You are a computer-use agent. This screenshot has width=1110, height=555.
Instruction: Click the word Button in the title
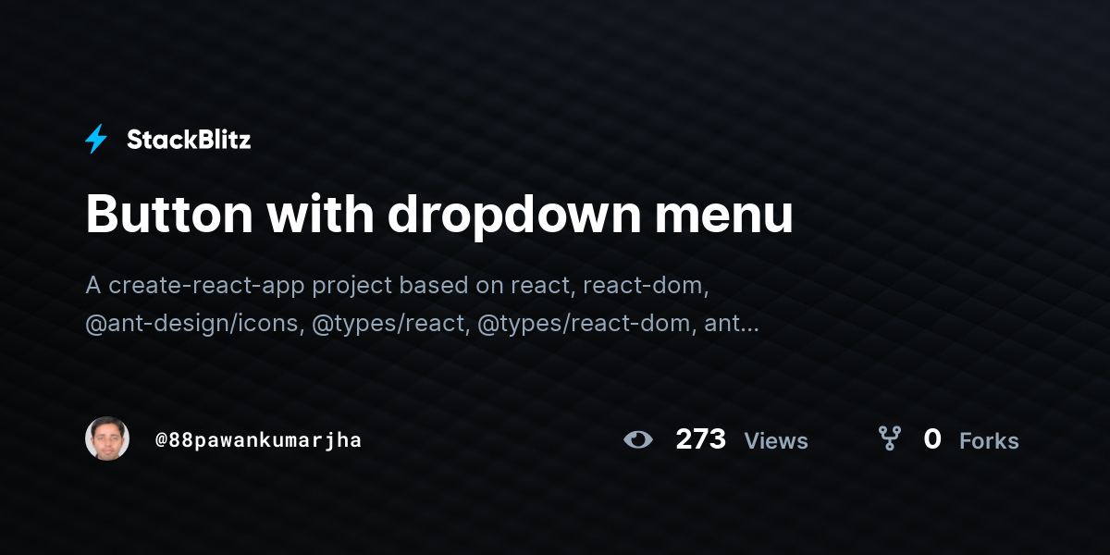[x=169, y=215]
